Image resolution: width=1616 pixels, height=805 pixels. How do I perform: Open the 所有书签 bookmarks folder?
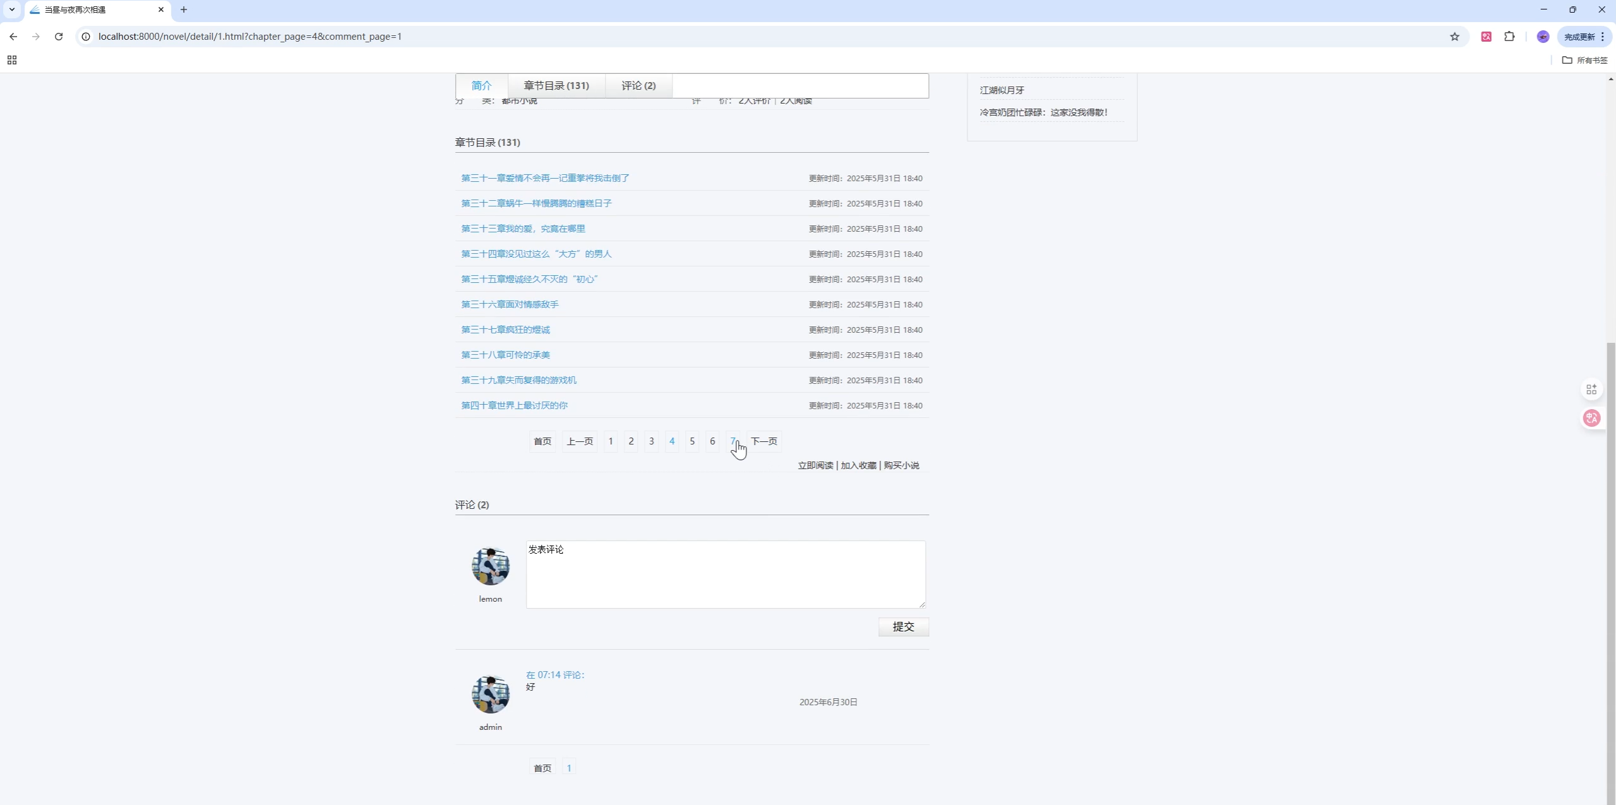coord(1584,60)
